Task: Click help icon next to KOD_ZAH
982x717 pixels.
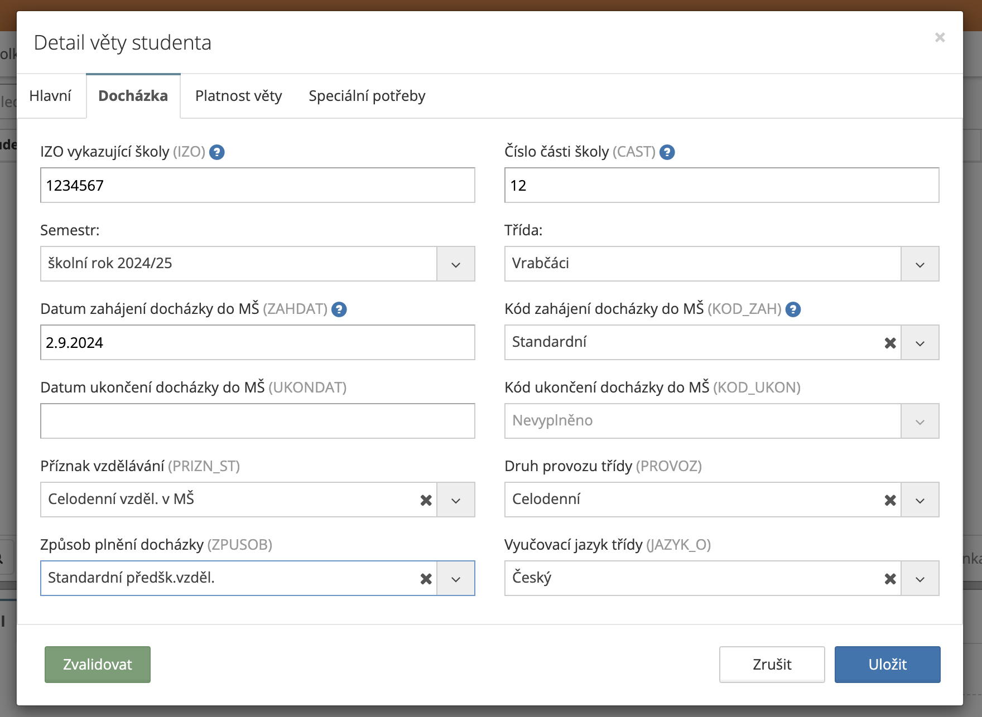Action: [x=793, y=309]
